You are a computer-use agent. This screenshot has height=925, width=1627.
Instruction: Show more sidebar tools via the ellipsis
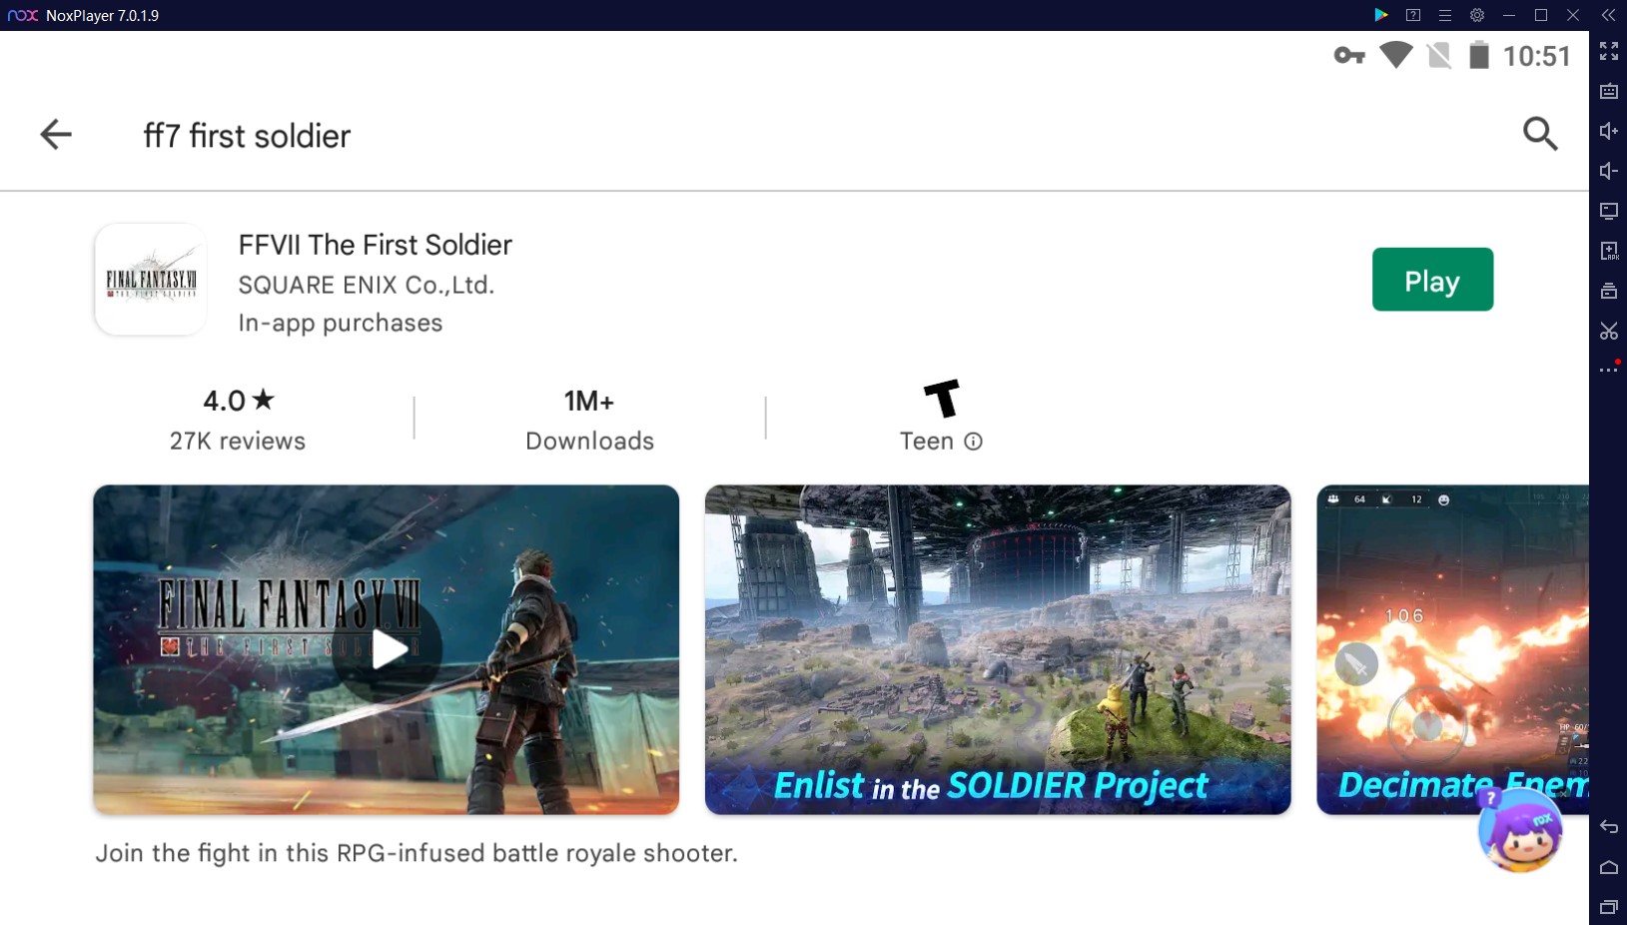tap(1608, 369)
